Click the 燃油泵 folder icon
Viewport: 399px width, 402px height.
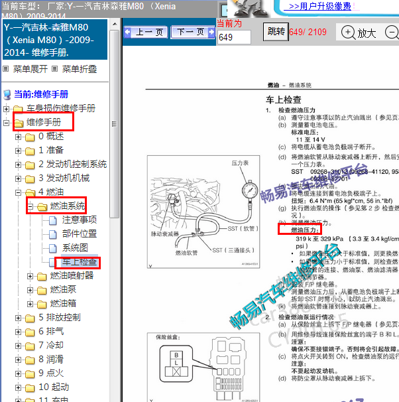(42, 291)
